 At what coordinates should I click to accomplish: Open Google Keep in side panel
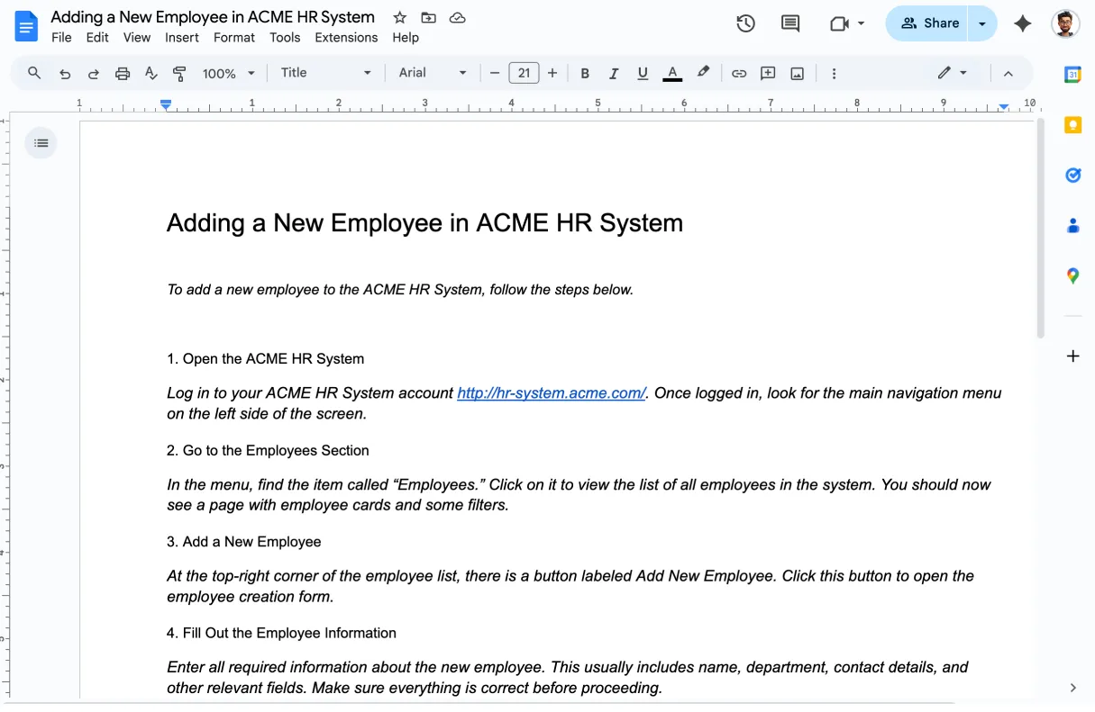(x=1072, y=125)
